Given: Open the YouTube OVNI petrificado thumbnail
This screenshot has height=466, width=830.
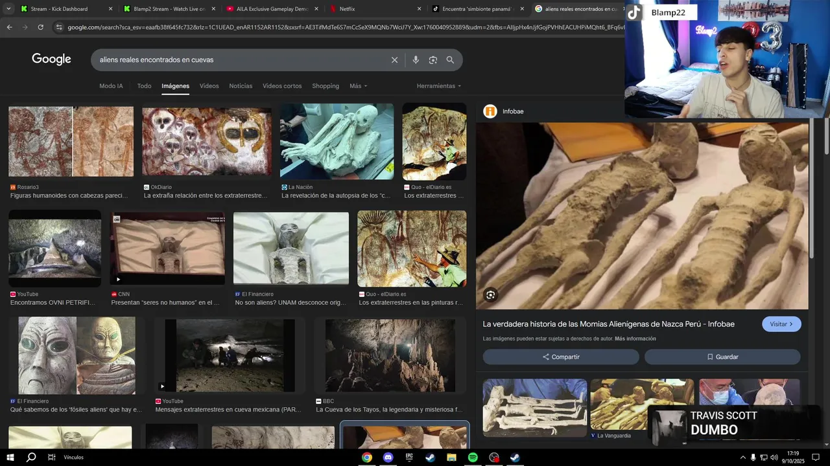Looking at the screenshot, I should pyautogui.click(x=54, y=249).
